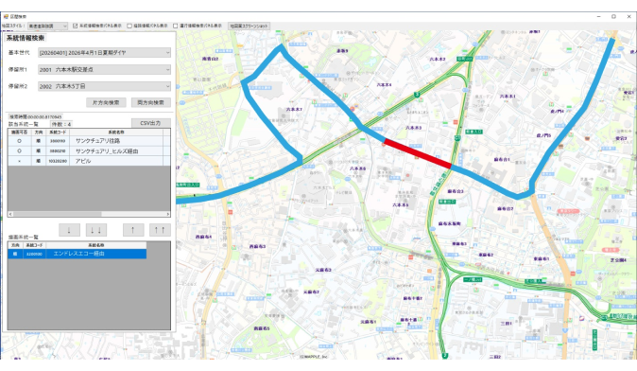
Task: Click the single up arrow button
Action: pos(133,230)
